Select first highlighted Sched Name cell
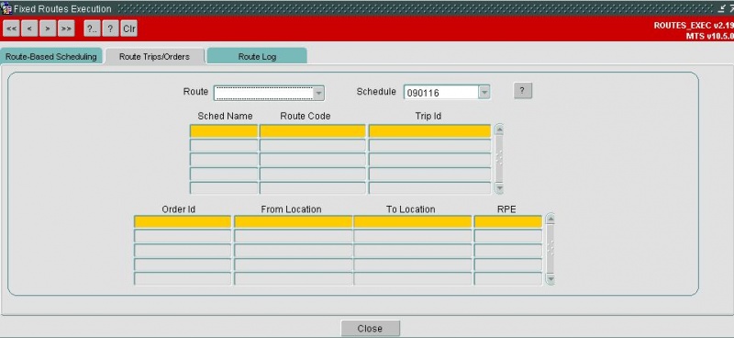 [224, 130]
